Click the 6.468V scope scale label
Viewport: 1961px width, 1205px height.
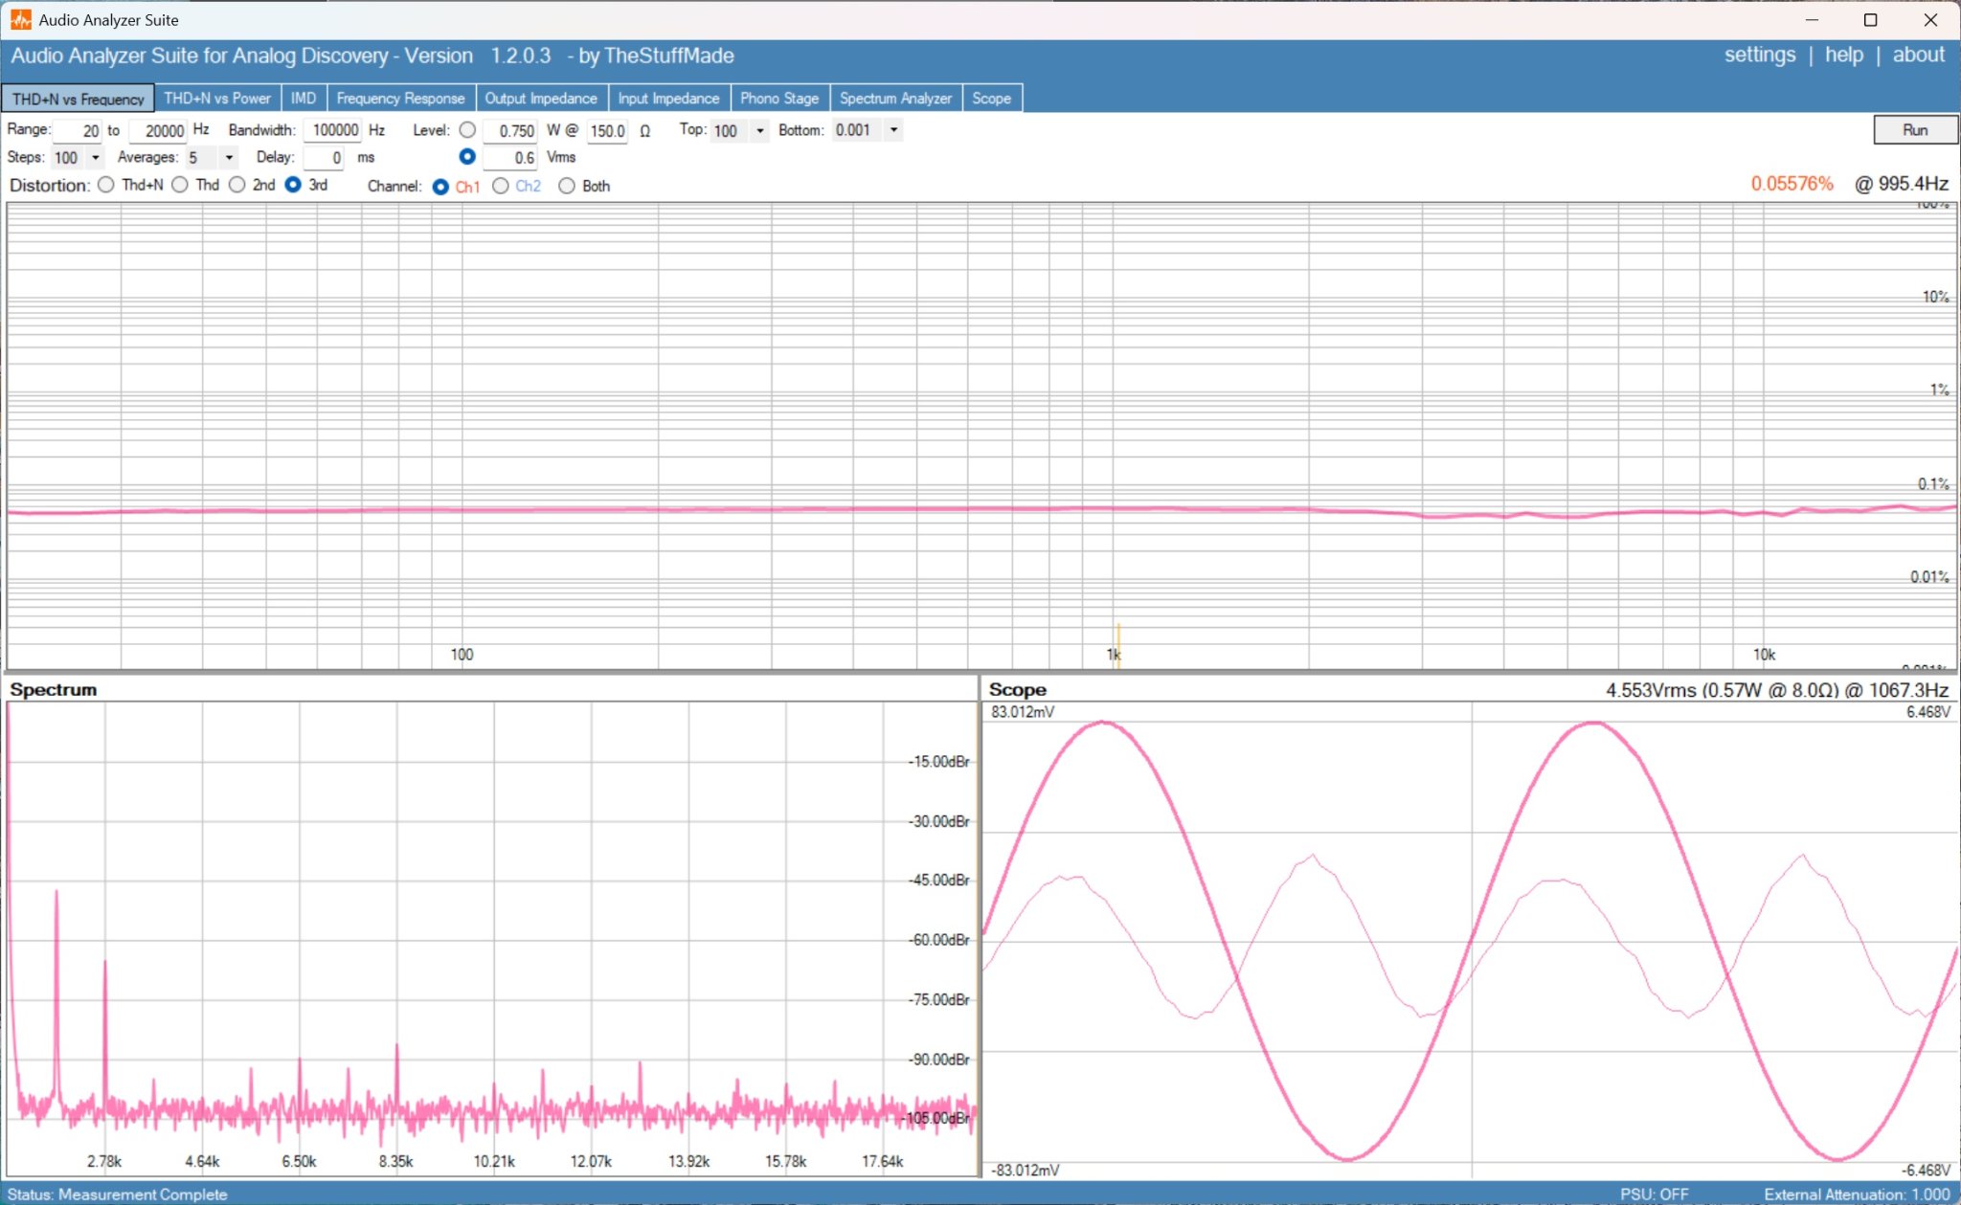[x=1927, y=712]
